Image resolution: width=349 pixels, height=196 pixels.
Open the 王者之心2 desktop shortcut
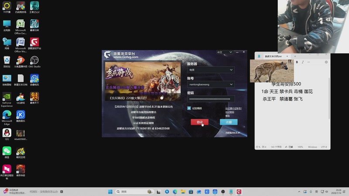pos(34,7)
